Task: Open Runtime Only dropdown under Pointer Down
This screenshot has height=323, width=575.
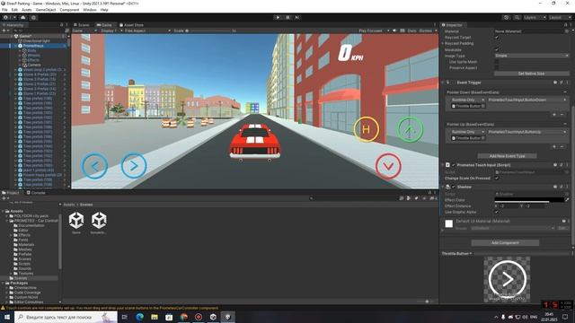Action: coord(467,100)
